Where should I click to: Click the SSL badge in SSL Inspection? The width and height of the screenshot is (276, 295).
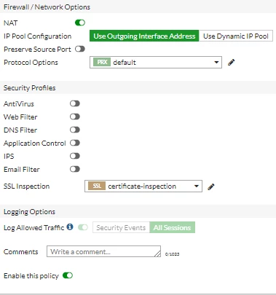tap(97, 186)
